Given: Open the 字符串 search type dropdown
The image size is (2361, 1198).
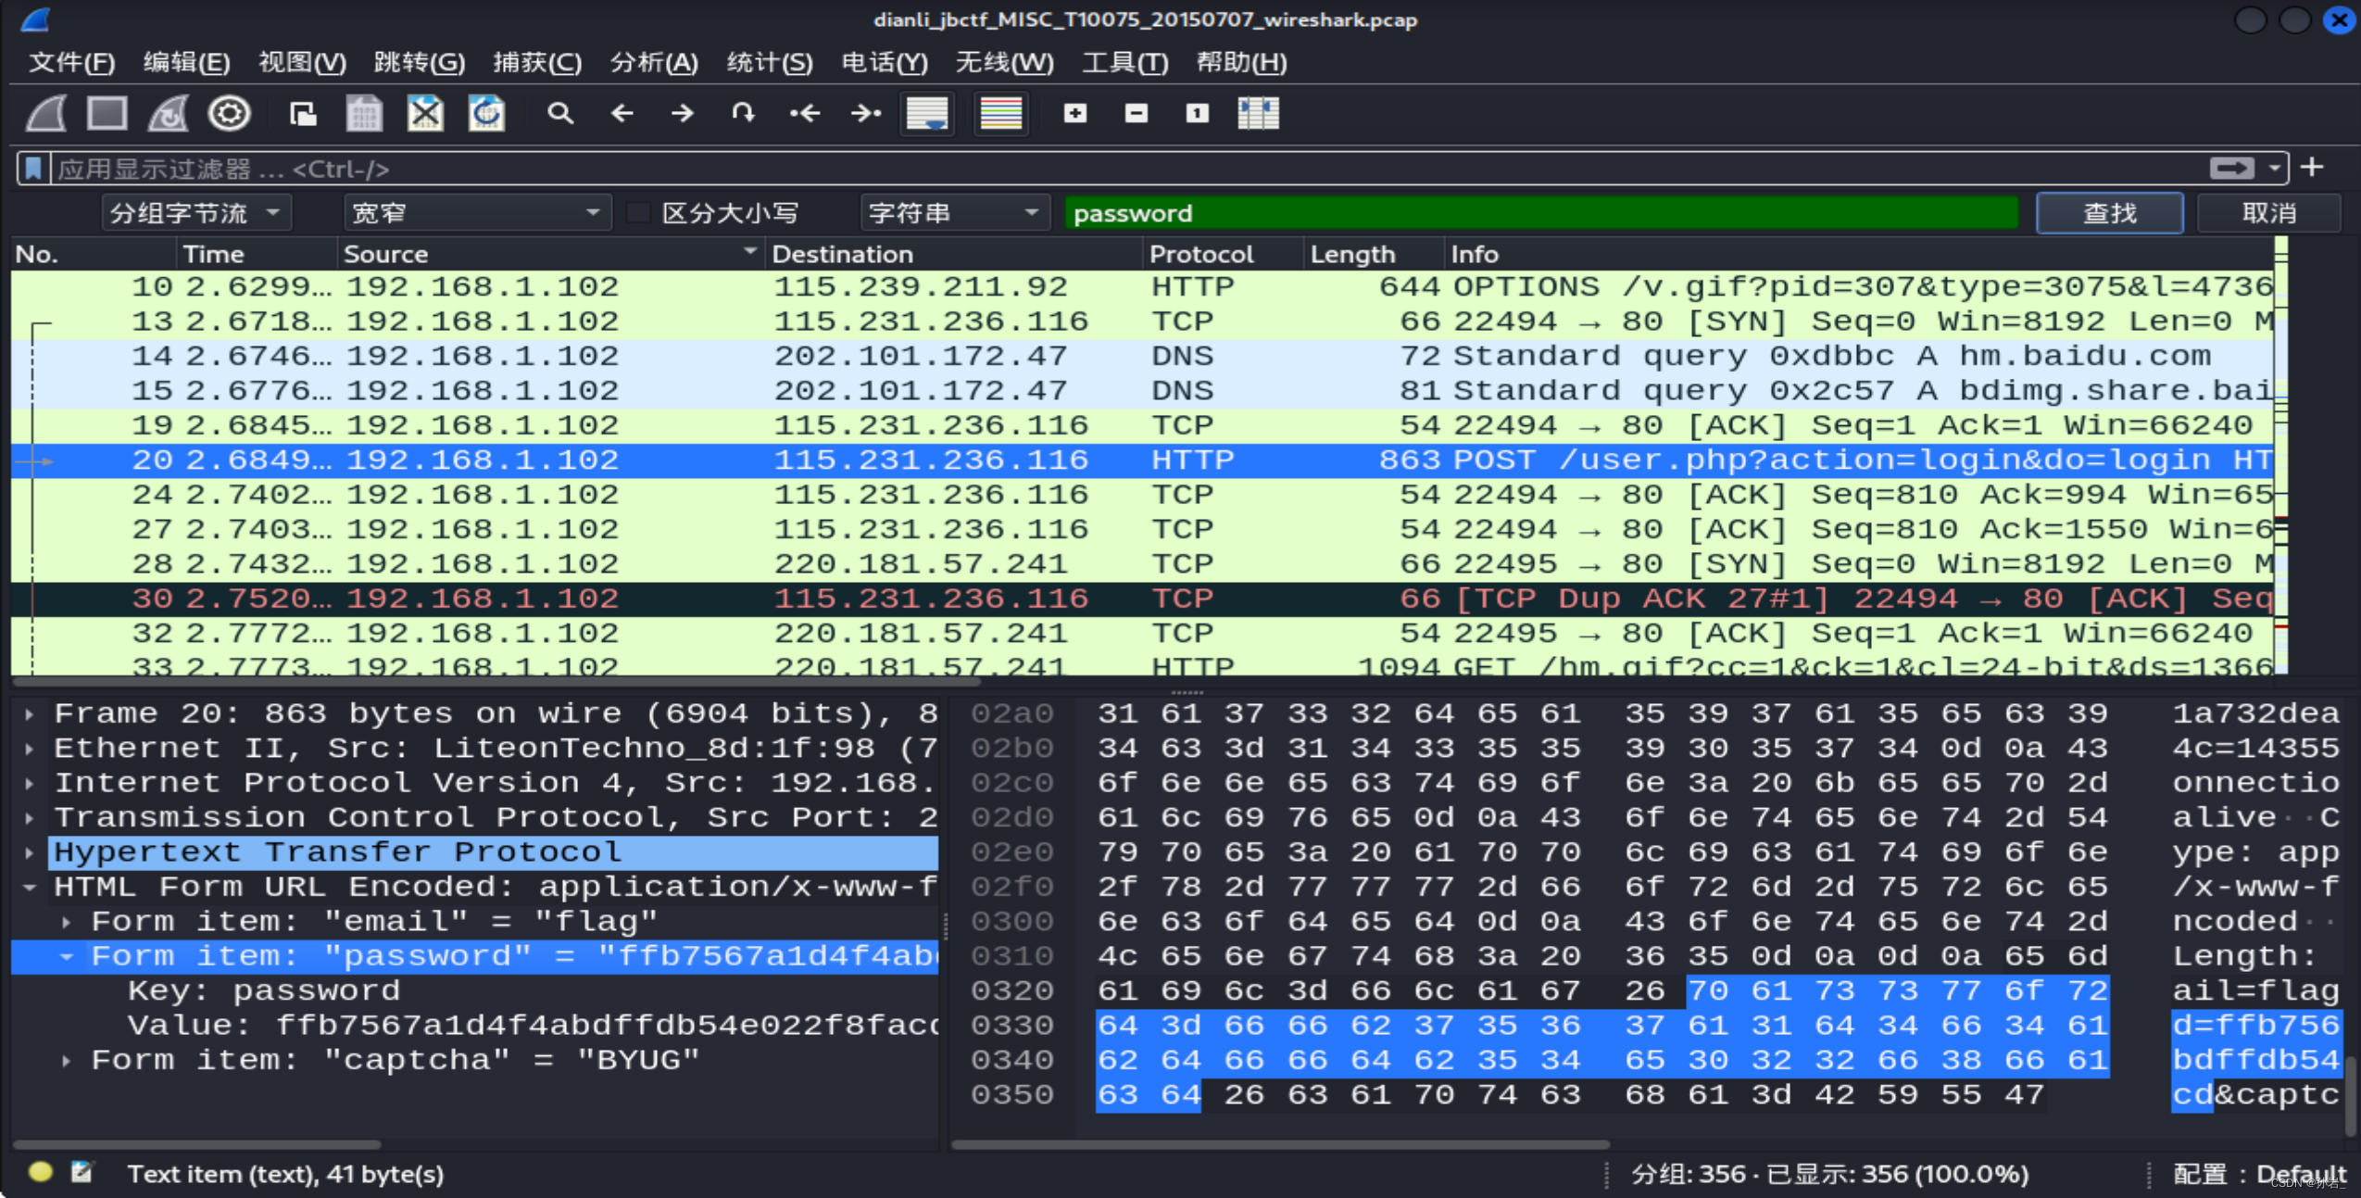Looking at the screenshot, I should [x=954, y=212].
